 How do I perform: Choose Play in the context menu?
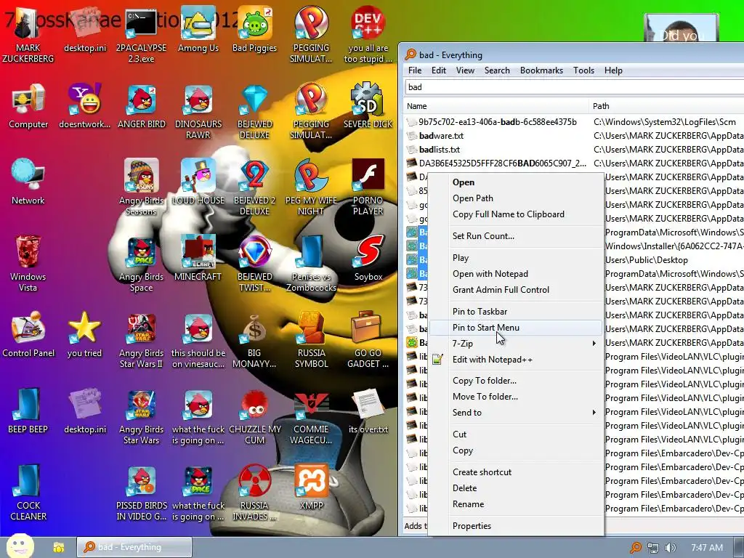pos(516,258)
